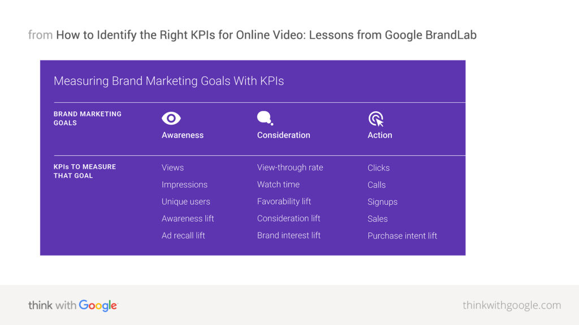
Task: Click the 'Brand interest lift' KPI entry
Action: (289, 235)
